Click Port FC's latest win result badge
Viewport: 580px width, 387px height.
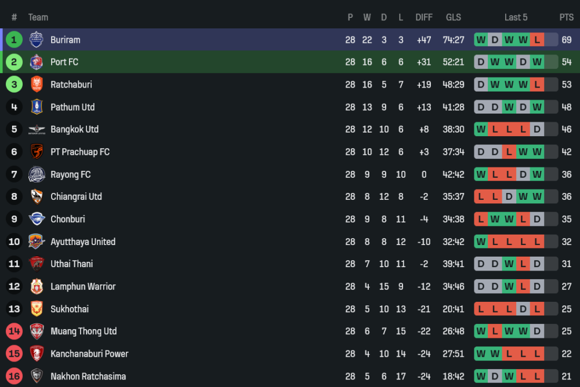pyautogui.click(x=536, y=62)
